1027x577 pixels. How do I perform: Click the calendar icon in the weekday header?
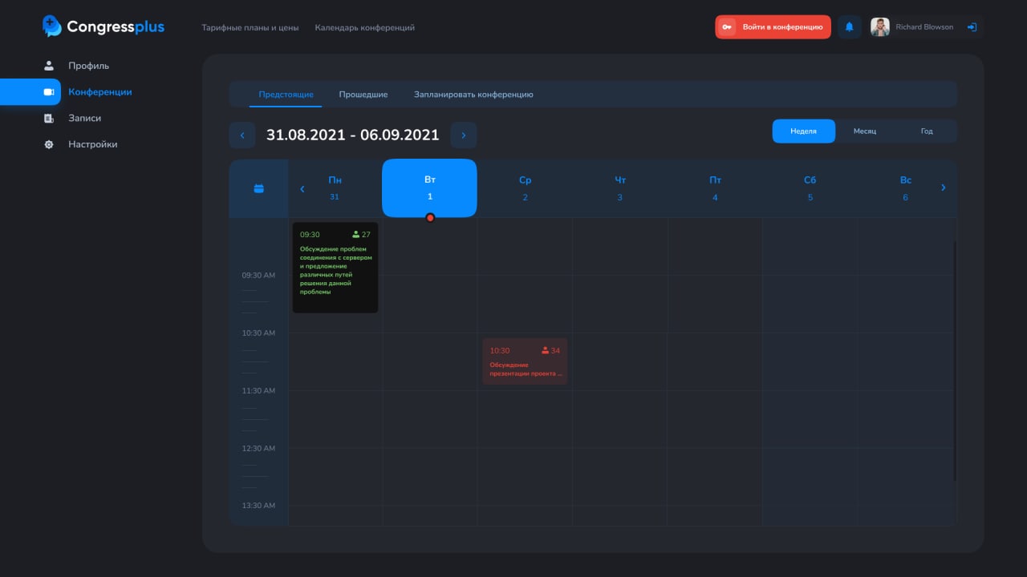click(x=258, y=188)
